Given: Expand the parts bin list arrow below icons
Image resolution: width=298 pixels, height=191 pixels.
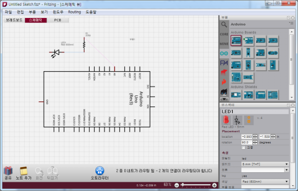Looking at the screenshot, I should 224,99.
